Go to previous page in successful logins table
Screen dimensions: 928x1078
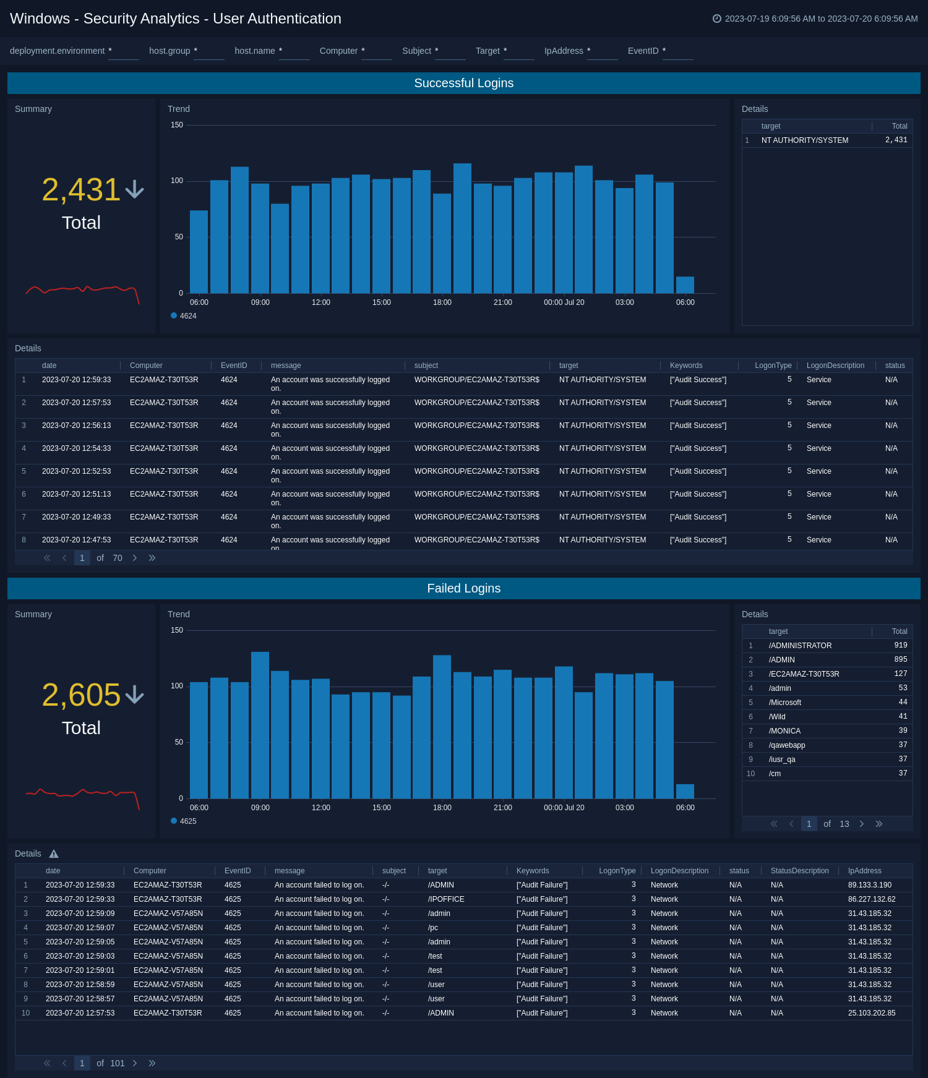click(x=64, y=558)
